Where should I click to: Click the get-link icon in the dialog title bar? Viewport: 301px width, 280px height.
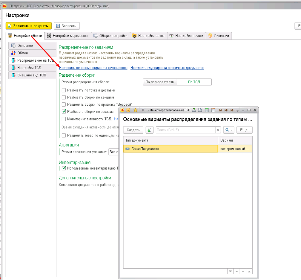point(194,110)
